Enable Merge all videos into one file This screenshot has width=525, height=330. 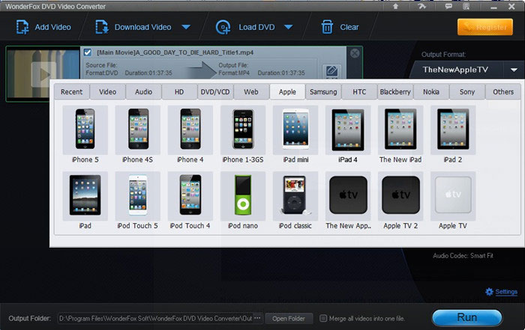[x=323, y=318]
